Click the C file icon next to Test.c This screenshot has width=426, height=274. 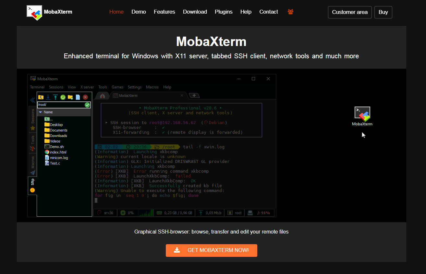[47, 163]
